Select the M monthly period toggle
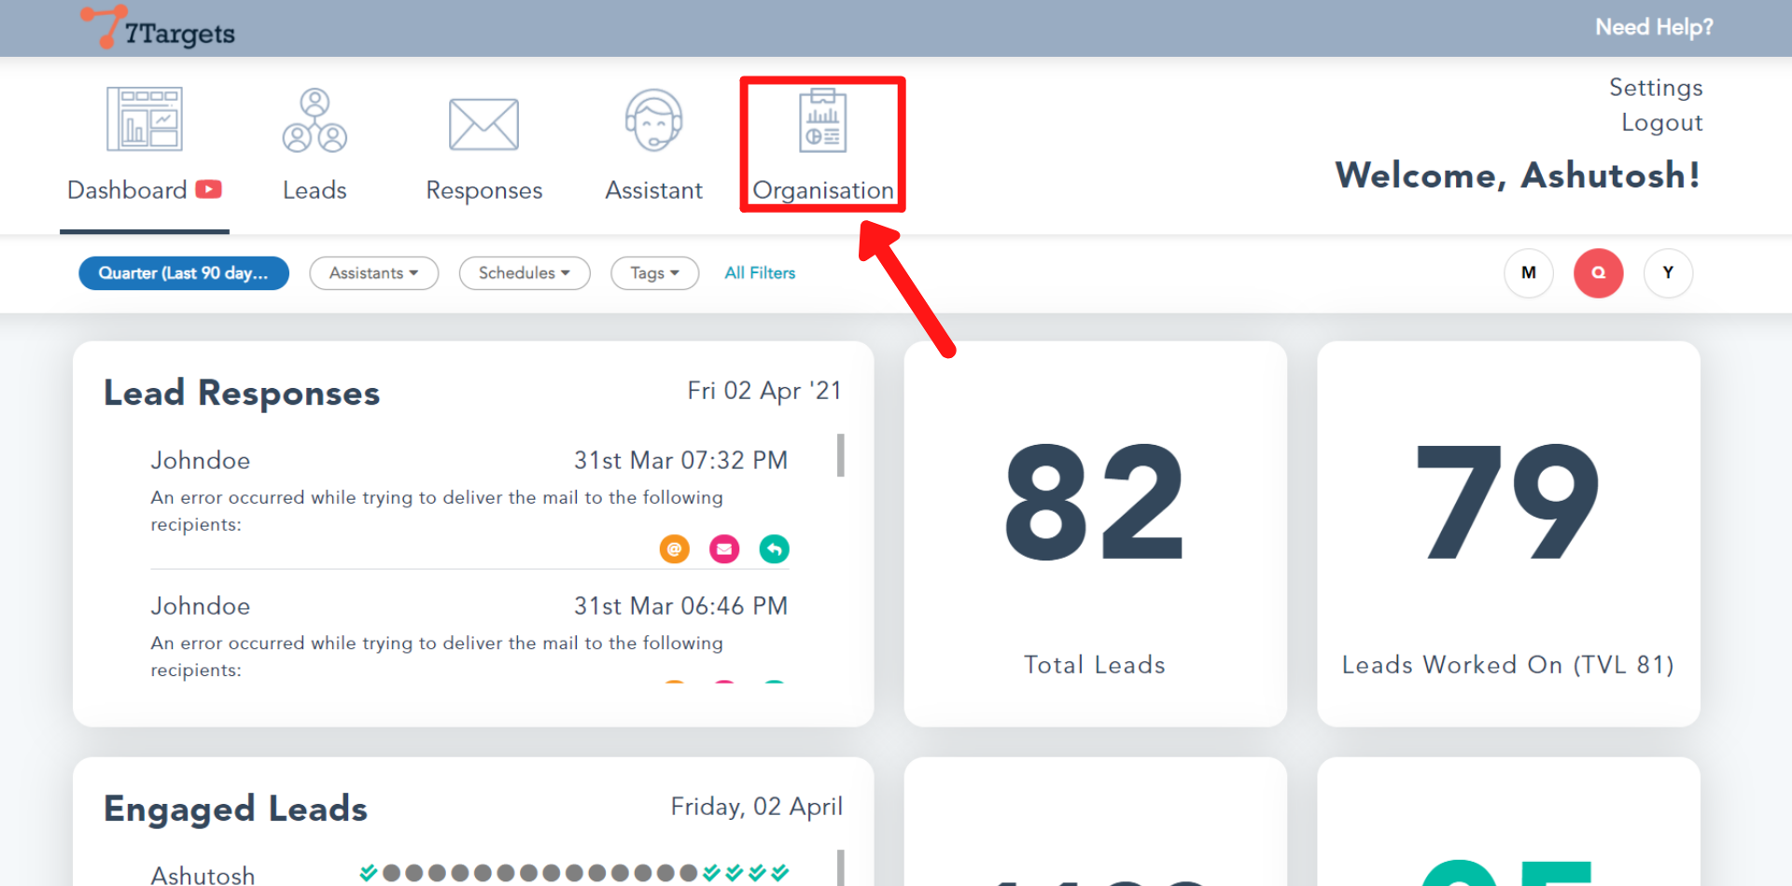This screenshot has width=1792, height=886. [1529, 273]
